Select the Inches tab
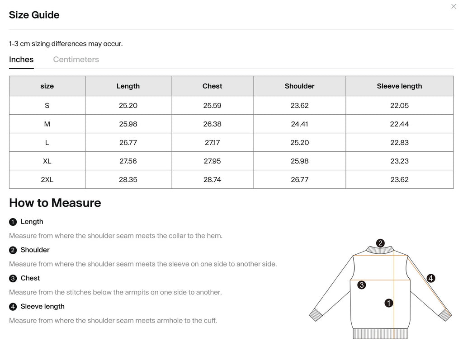This screenshot has height=355, width=463. pyautogui.click(x=21, y=59)
